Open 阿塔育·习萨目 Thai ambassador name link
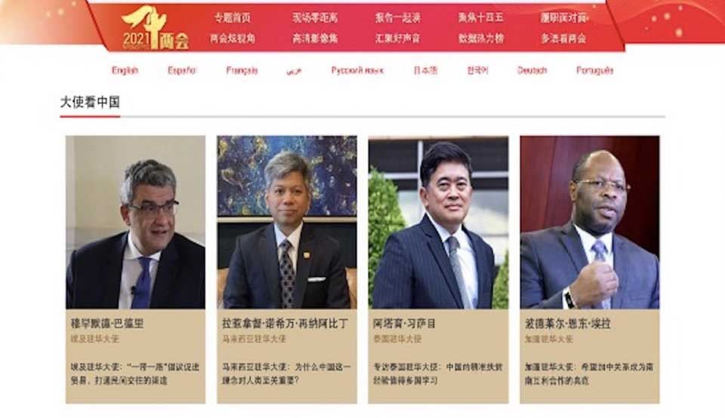 click(x=405, y=324)
